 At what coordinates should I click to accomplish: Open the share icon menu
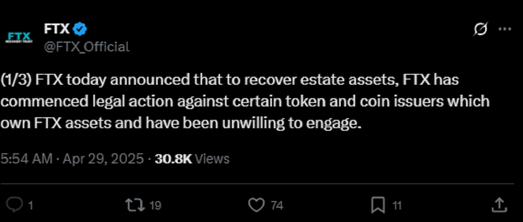click(x=499, y=205)
